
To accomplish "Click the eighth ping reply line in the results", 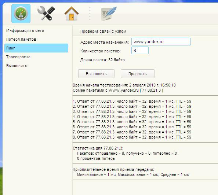I will click(x=132, y=137).
